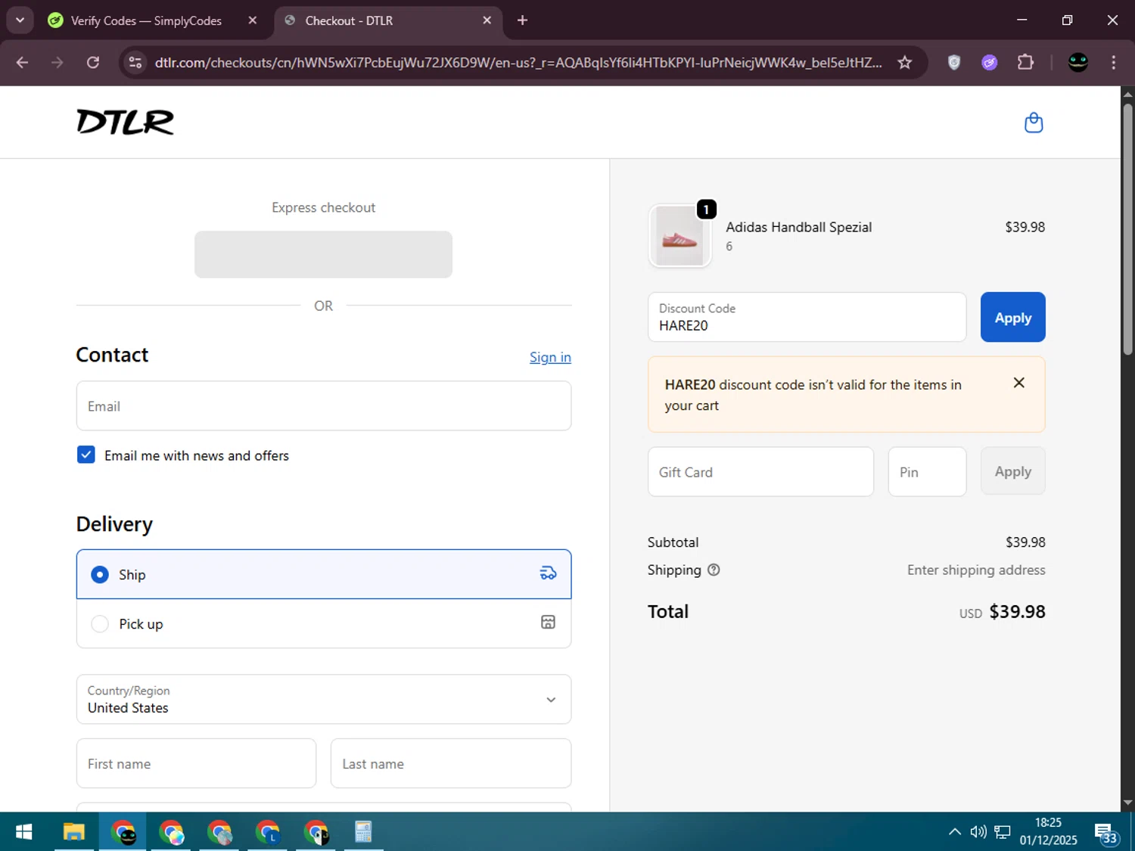1135x851 pixels.
Task: Apply the HARE20 discount code
Action: pos(1012,318)
